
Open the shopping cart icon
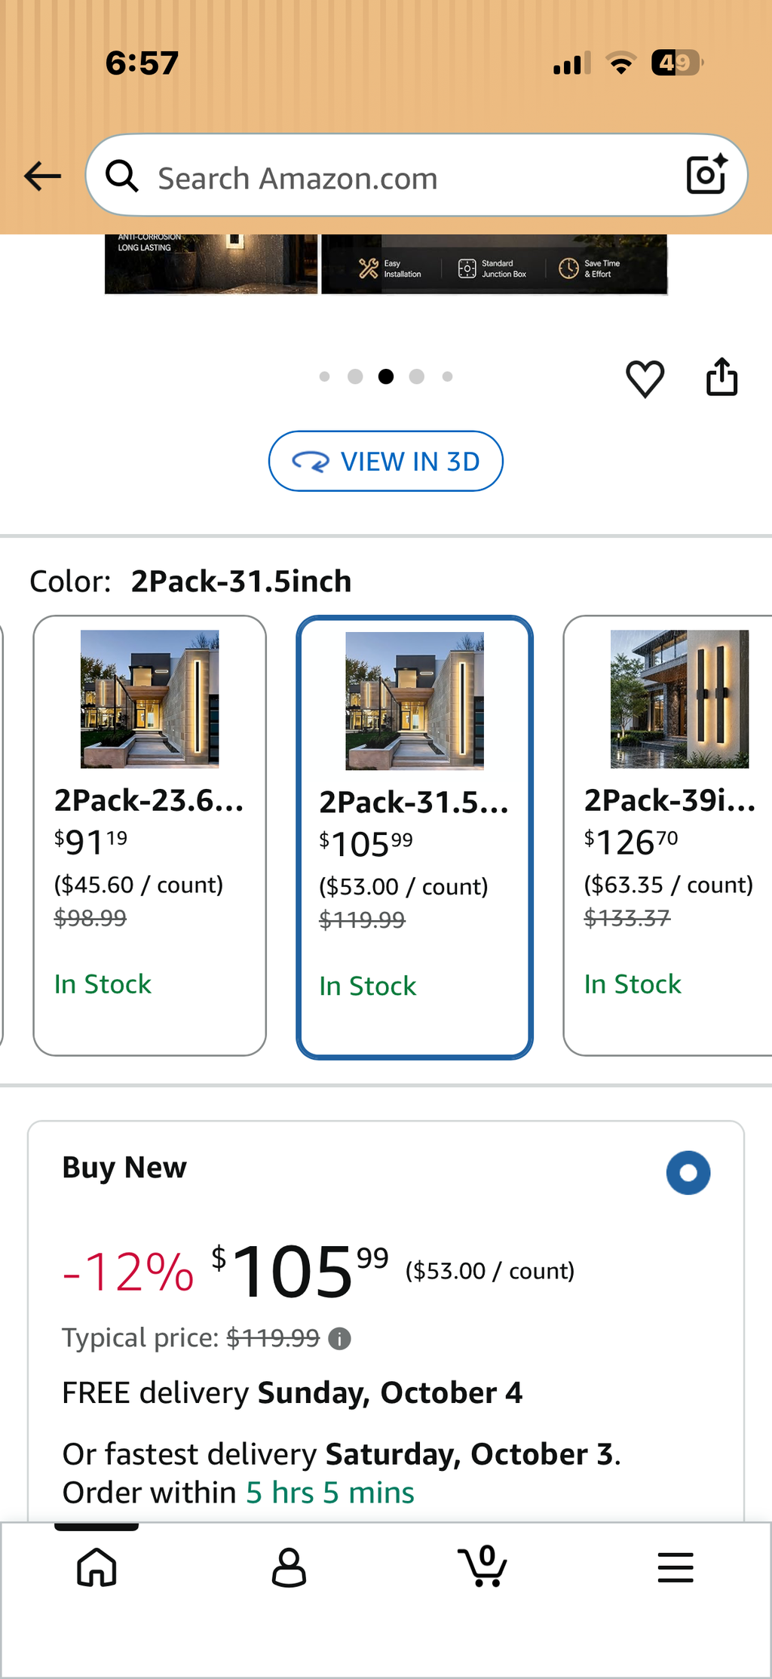[x=482, y=1566]
